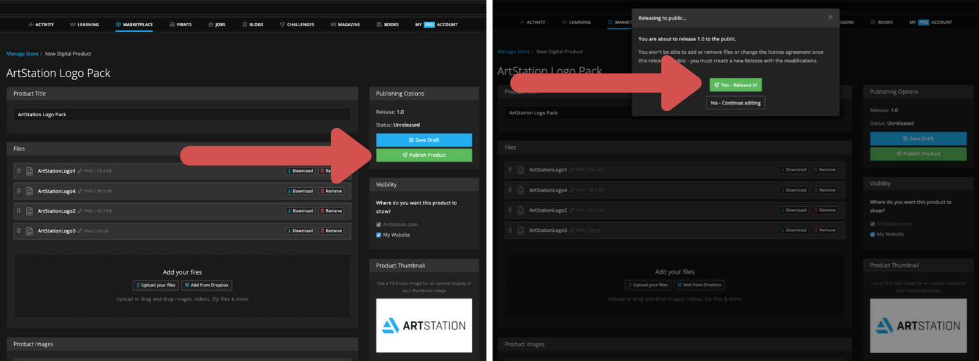Remove ArtStationLogo1 in the right screenshot

[825, 169]
